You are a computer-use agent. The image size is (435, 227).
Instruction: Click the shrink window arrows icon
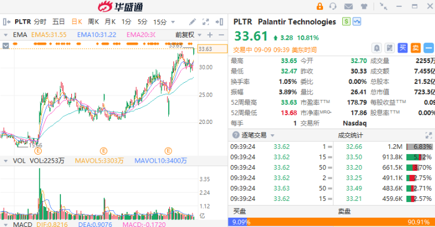384,6
